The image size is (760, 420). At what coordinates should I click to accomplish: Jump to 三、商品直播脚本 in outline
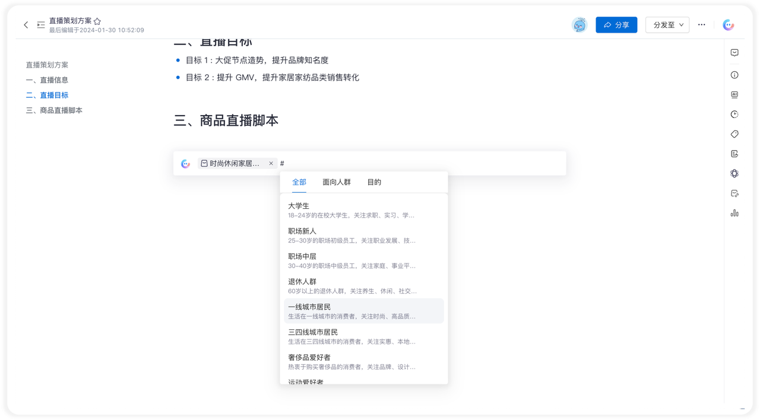pos(54,110)
